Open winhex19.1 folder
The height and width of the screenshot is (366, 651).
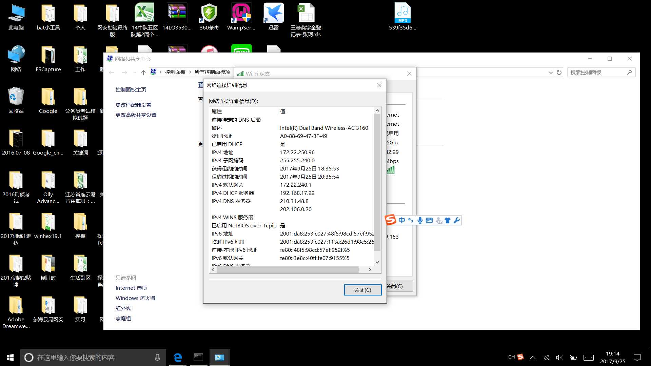(x=48, y=225)
